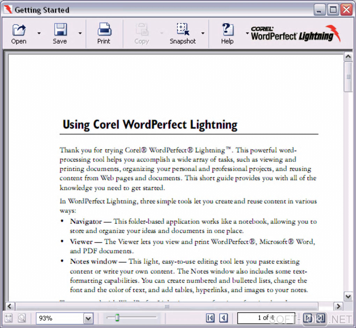Click the '1 of 4' page number field

point(266,318)
